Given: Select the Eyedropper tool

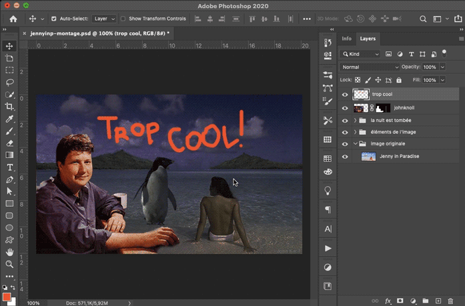Looking at the screenshot, I should (x=9, y=119).
